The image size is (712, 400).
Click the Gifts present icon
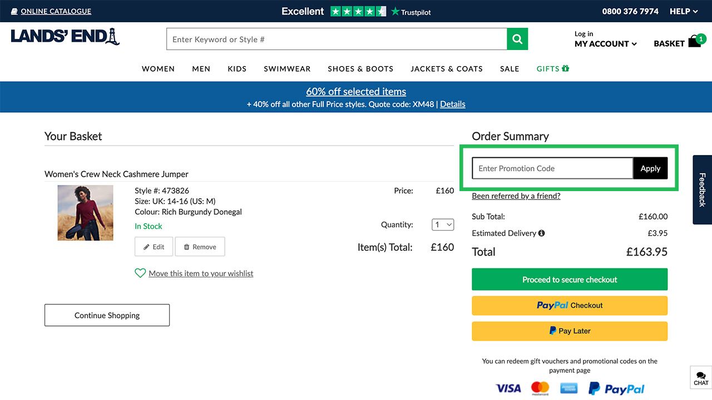point(566,68)
